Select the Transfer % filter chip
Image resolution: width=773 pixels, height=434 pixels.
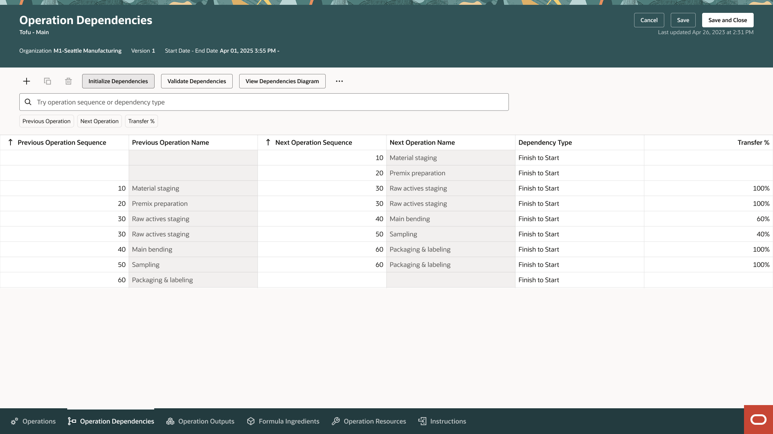click(x=141, y=121)
